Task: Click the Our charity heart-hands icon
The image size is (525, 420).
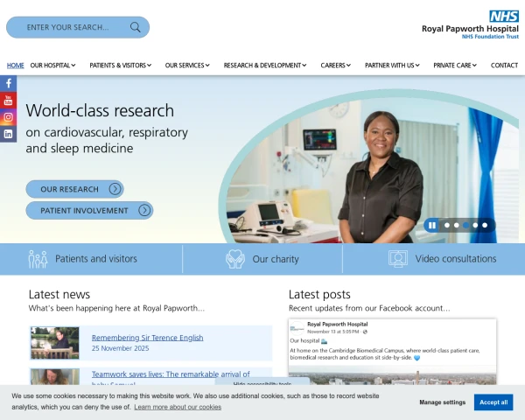Action: point(235,259)
